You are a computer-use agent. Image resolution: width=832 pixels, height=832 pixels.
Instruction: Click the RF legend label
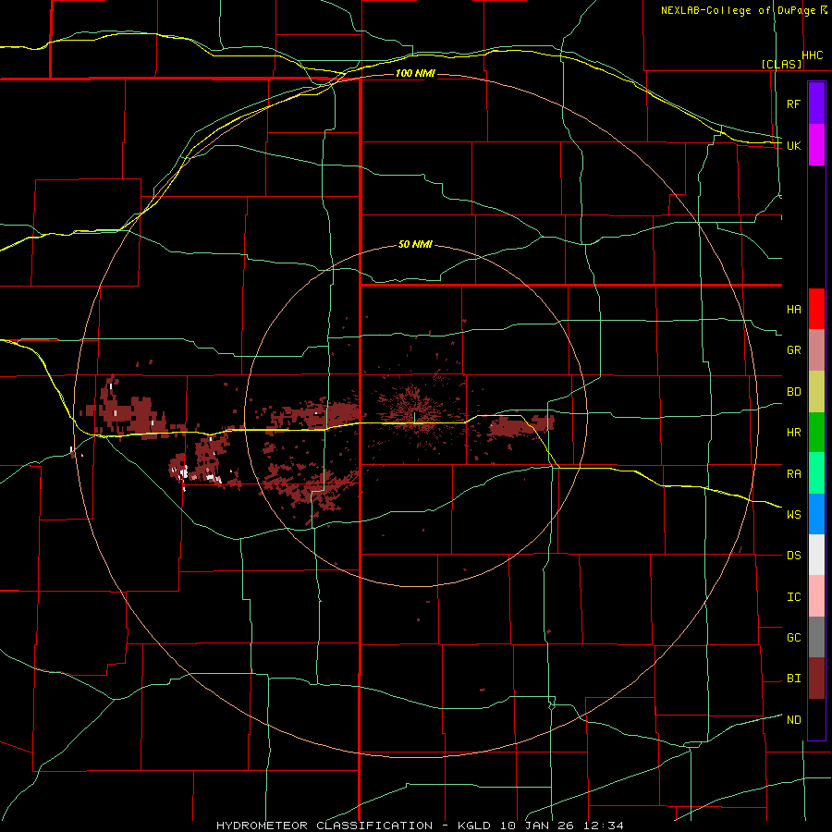coord(793,104)
